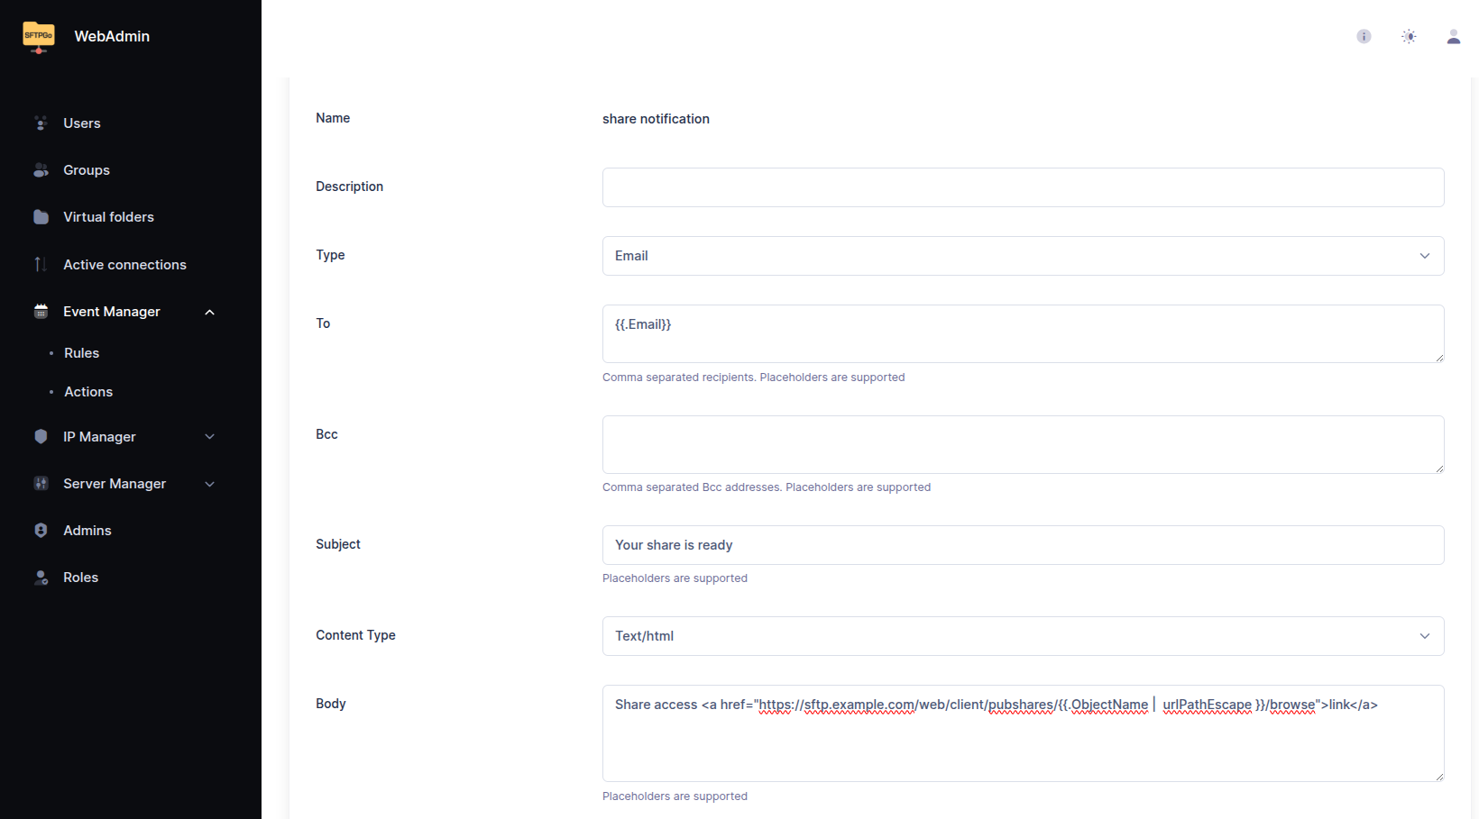Focus the Subject input field

pyautogui.click(x=1023, y=545)
